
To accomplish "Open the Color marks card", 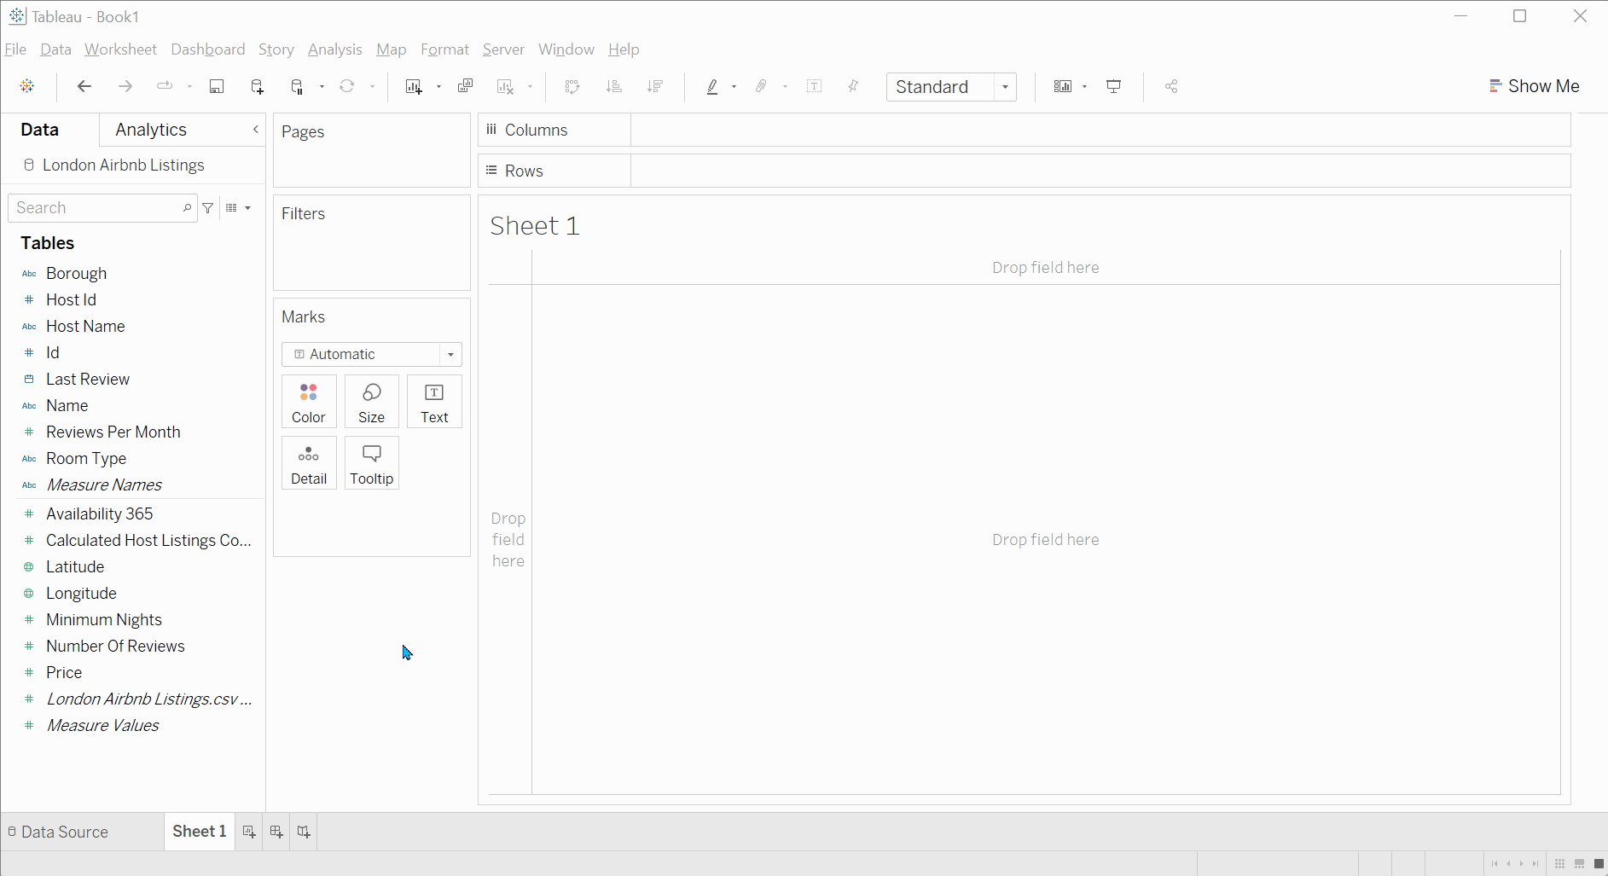I will click(309, 402).
